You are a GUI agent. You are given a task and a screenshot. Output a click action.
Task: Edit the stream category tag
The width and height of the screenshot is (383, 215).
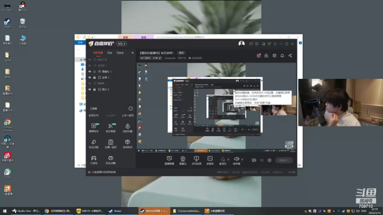(150, 58)
